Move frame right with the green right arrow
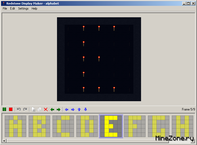Image resolution: width=197 pixels, height=145 pixels. click(59, 109)
